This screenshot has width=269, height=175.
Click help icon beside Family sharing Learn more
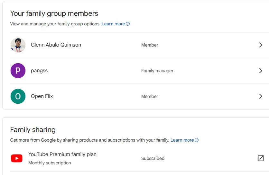[x=197, y=140]
